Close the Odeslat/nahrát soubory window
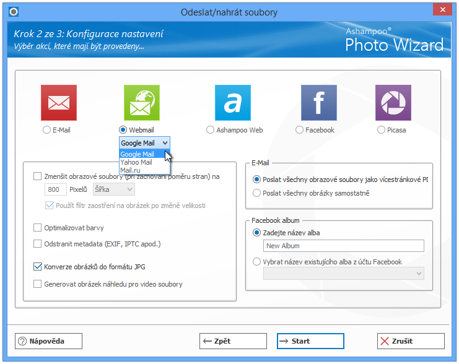Viewport: 459px width, 364px height. click(443, 10)
